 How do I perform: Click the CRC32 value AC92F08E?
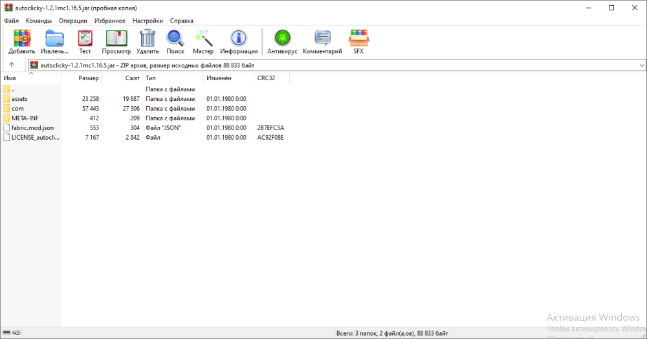[x=270, y=137]
